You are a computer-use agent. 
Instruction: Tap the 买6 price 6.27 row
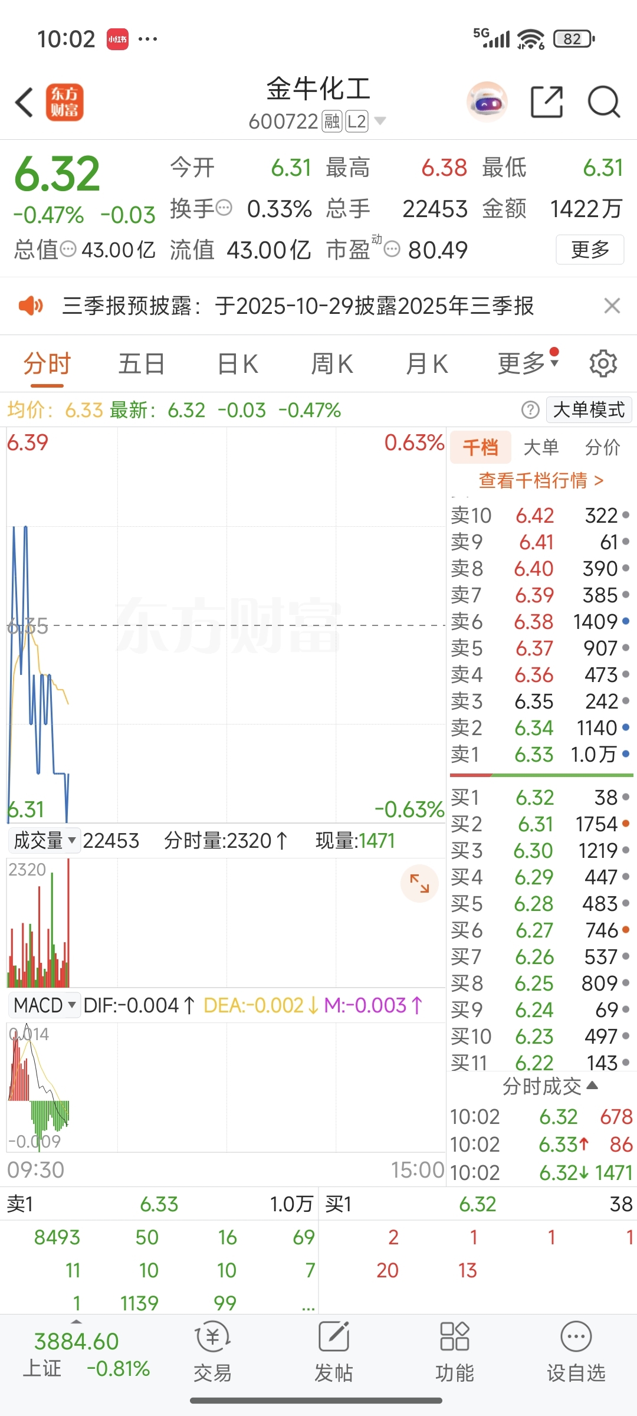[x=541, y=930]
